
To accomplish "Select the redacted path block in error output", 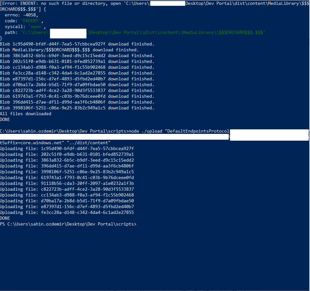I will coord(68,33).
